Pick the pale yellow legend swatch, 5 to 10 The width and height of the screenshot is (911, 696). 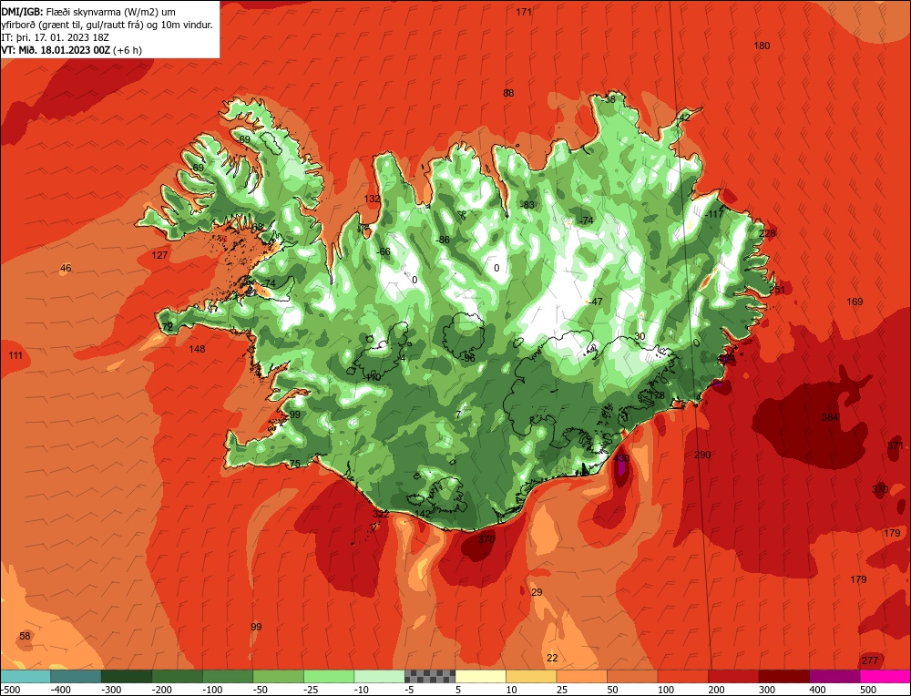coord(480,676)
